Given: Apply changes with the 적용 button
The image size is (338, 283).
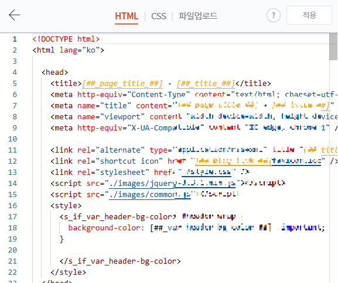Looking at the screenshot, I should 309,15.
